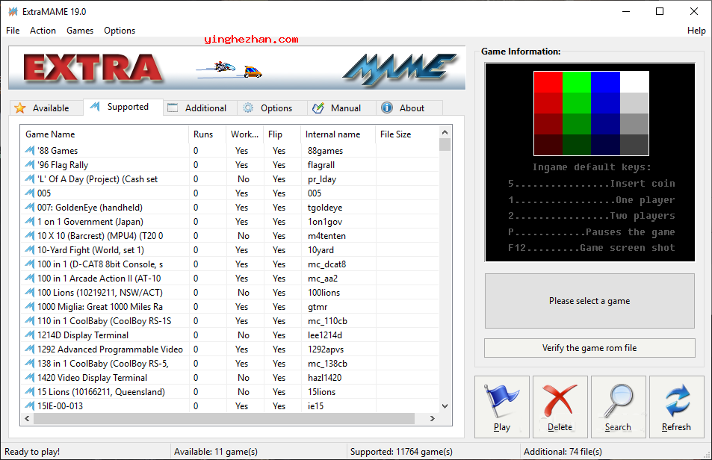Click the horizontal scrollbar right arrow
The width and height of the screenshot is (712, 460).
tap(433, 418)
